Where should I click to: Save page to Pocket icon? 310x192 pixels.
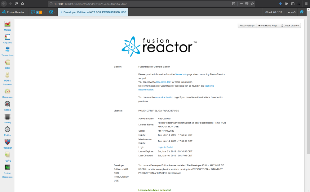[x=247, y=4]
